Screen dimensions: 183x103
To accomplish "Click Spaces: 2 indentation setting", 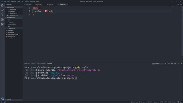I will (x=156, y=102).
